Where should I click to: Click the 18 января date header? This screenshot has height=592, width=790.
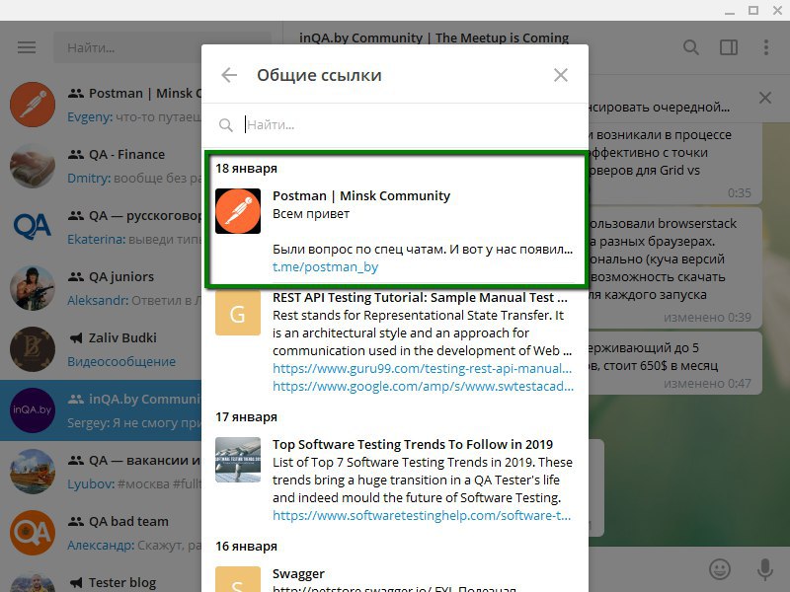coord(246,168)
